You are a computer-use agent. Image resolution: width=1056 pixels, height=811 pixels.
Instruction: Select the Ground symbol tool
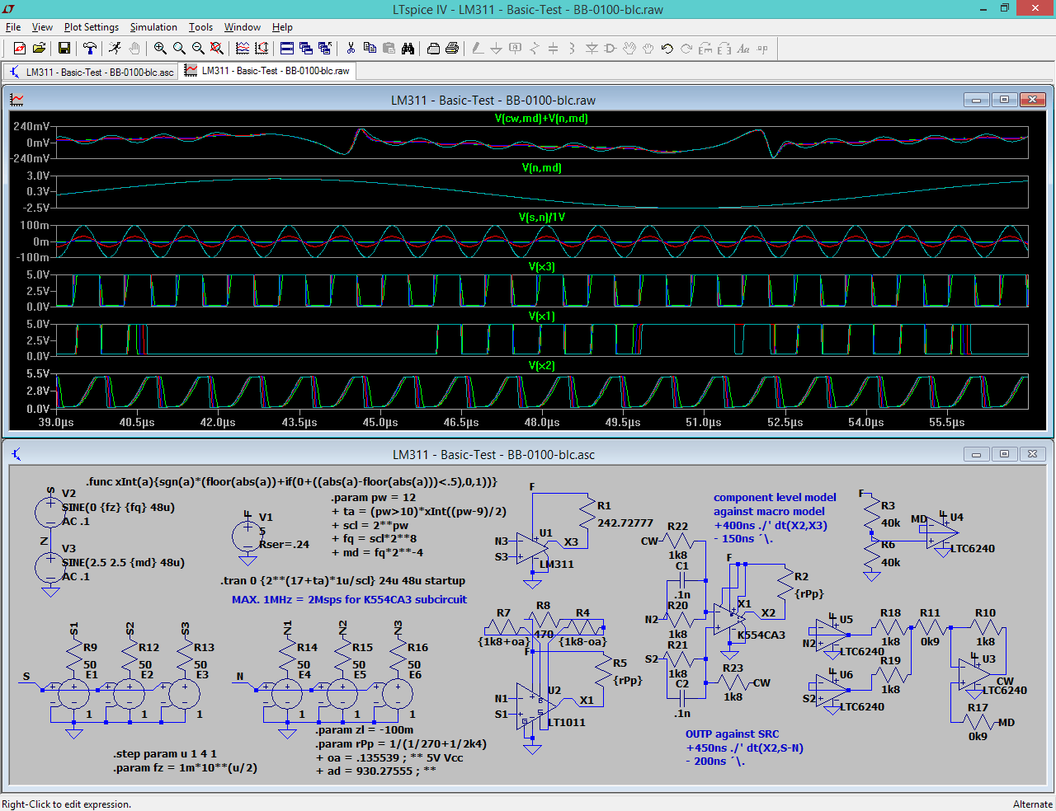tap(496, 49)
